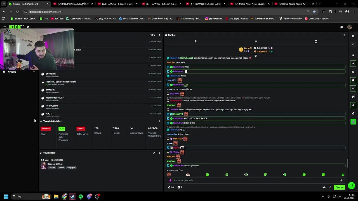Viewport: 358px width, 201px height.
Task: Click the channel points infinity icon
Action: tap(171, 187)
